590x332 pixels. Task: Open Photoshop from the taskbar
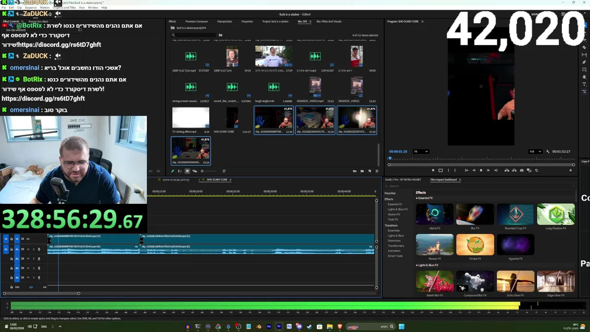289,326
